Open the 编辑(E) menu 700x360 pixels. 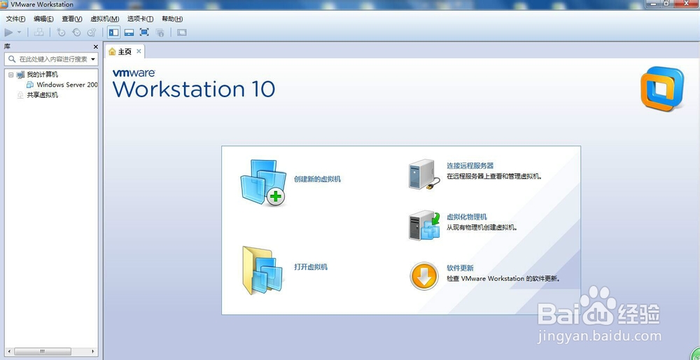coord(43,19)
